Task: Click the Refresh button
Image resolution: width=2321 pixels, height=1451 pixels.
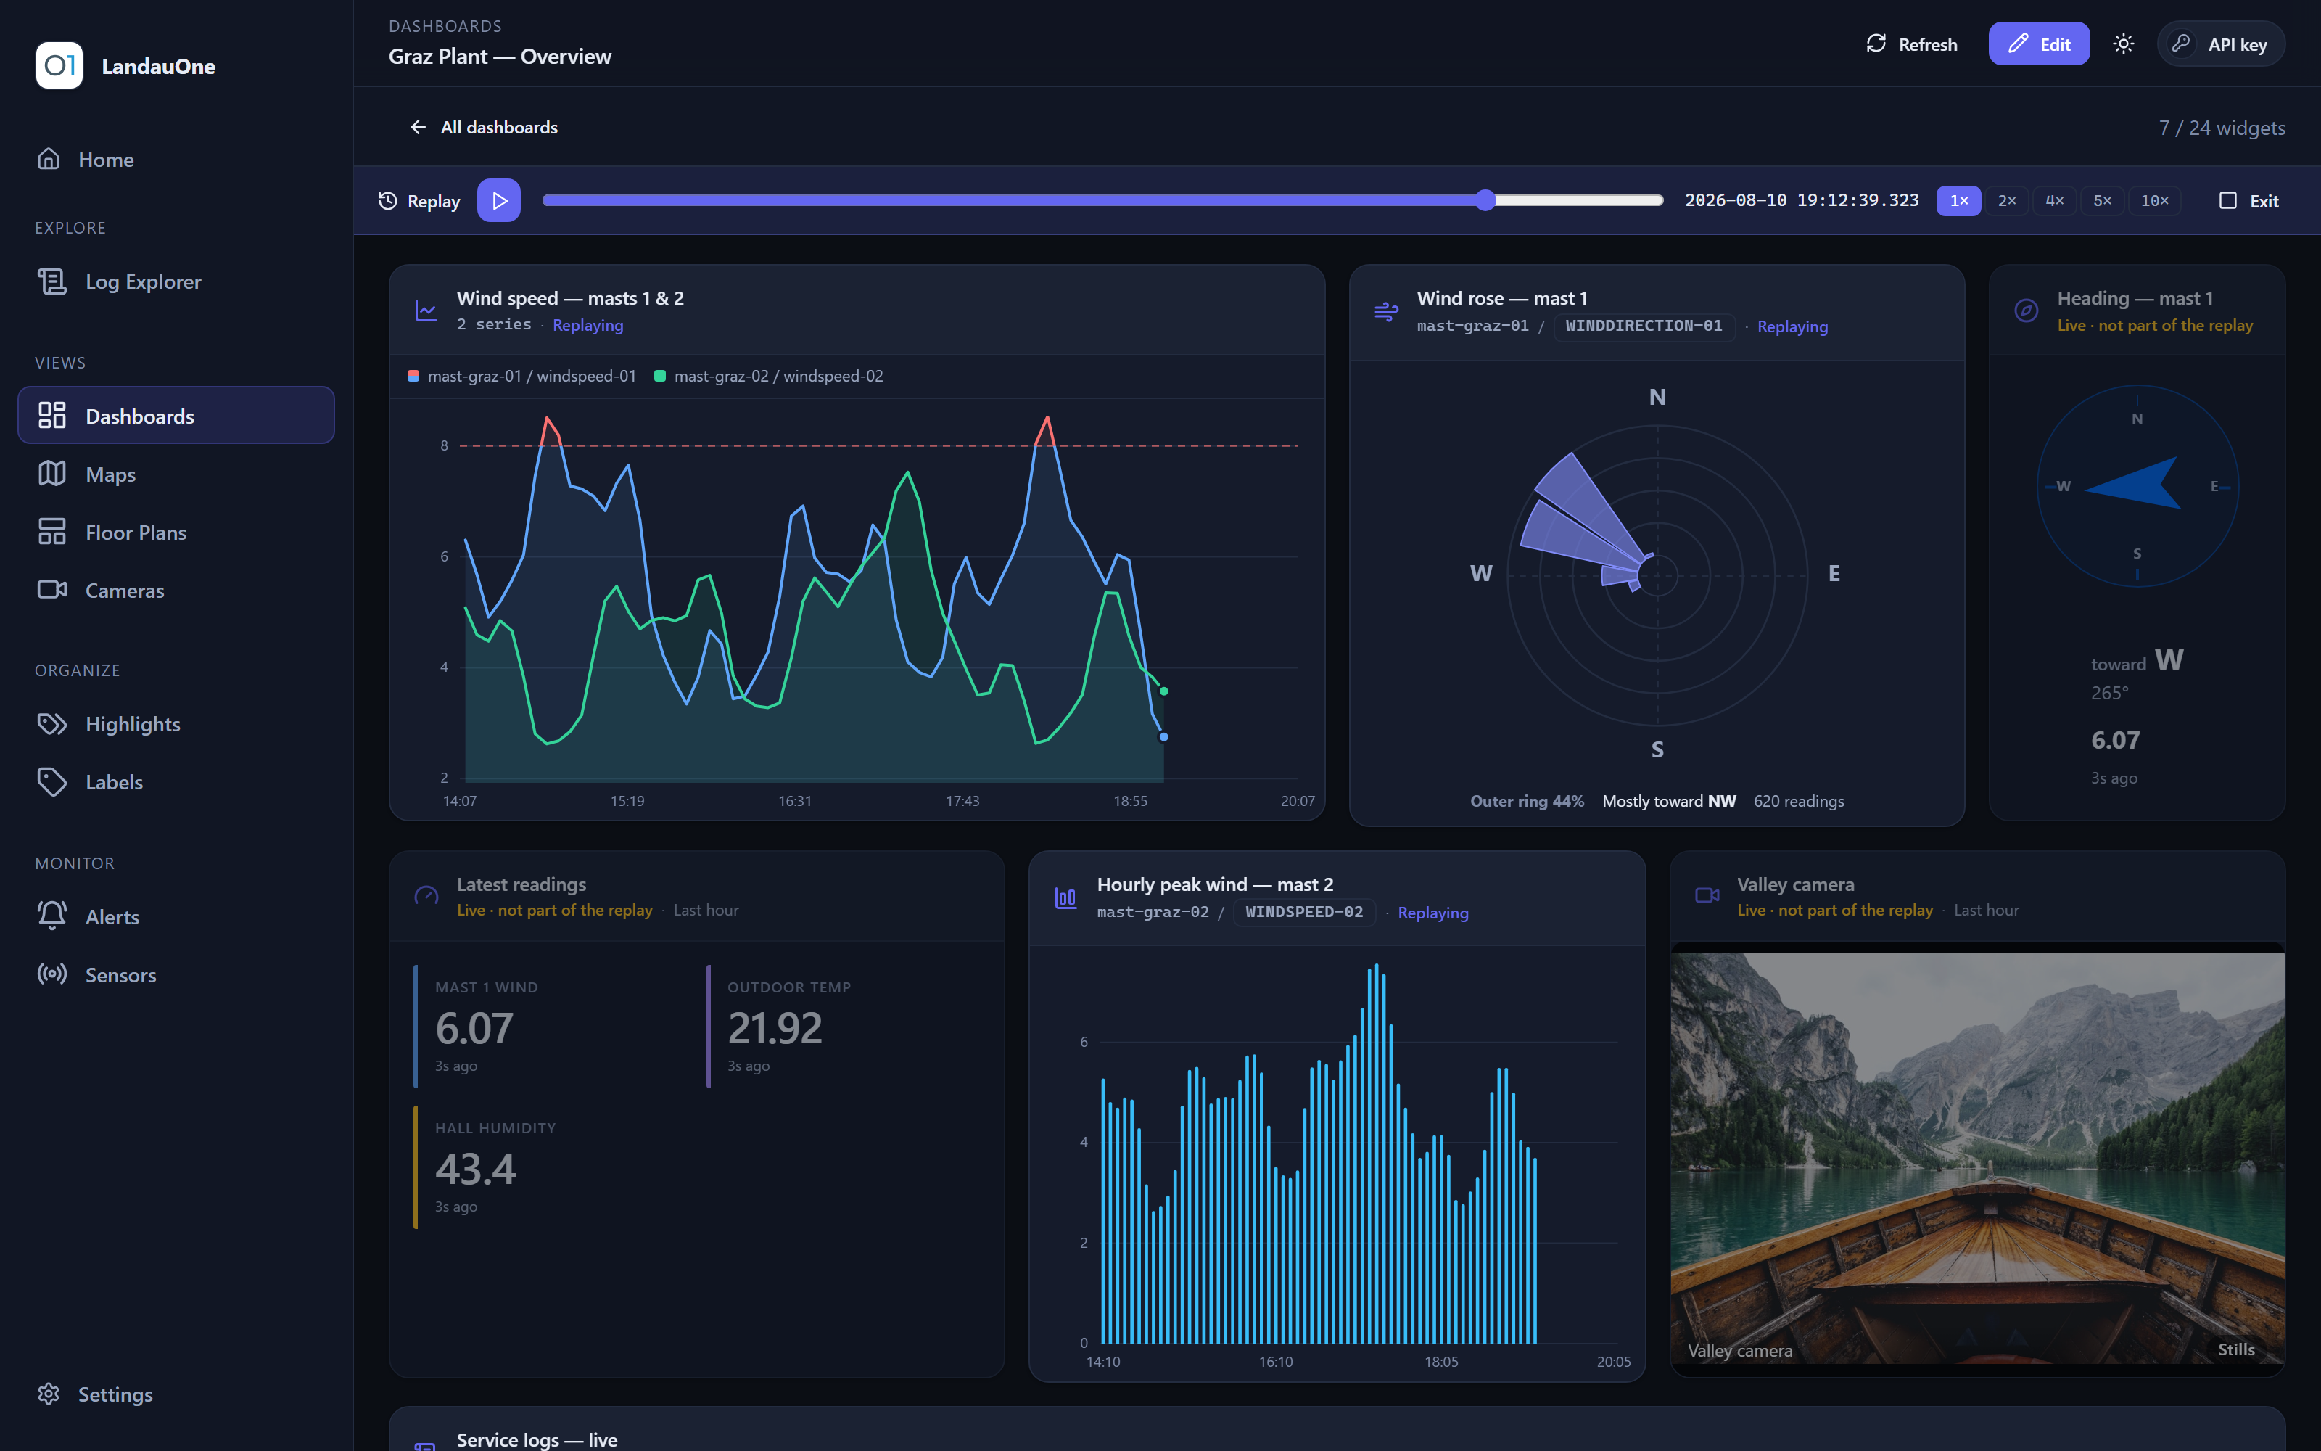Action: 1911,44
